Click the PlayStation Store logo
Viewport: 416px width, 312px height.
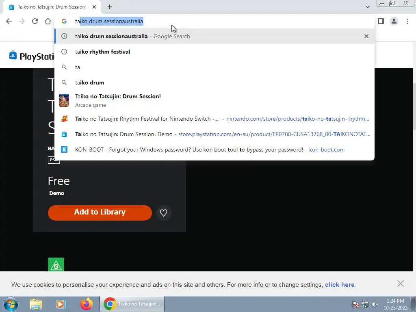32,56
